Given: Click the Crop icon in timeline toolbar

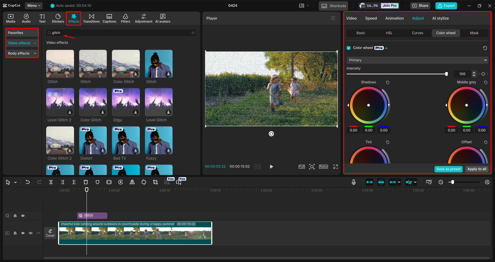Looking at the screenshot, I should pos(155,182).
